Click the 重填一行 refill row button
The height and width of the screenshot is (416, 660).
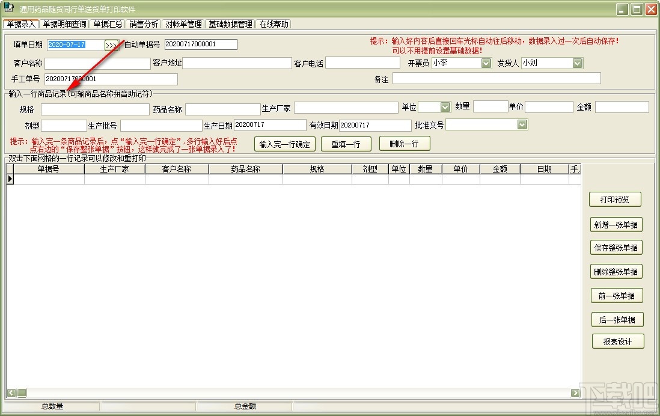tap(346, 144)
